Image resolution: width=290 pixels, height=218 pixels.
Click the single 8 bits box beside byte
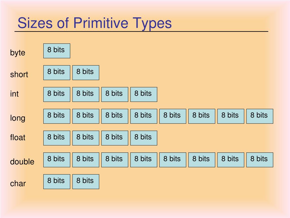click(x=57, y=51)
